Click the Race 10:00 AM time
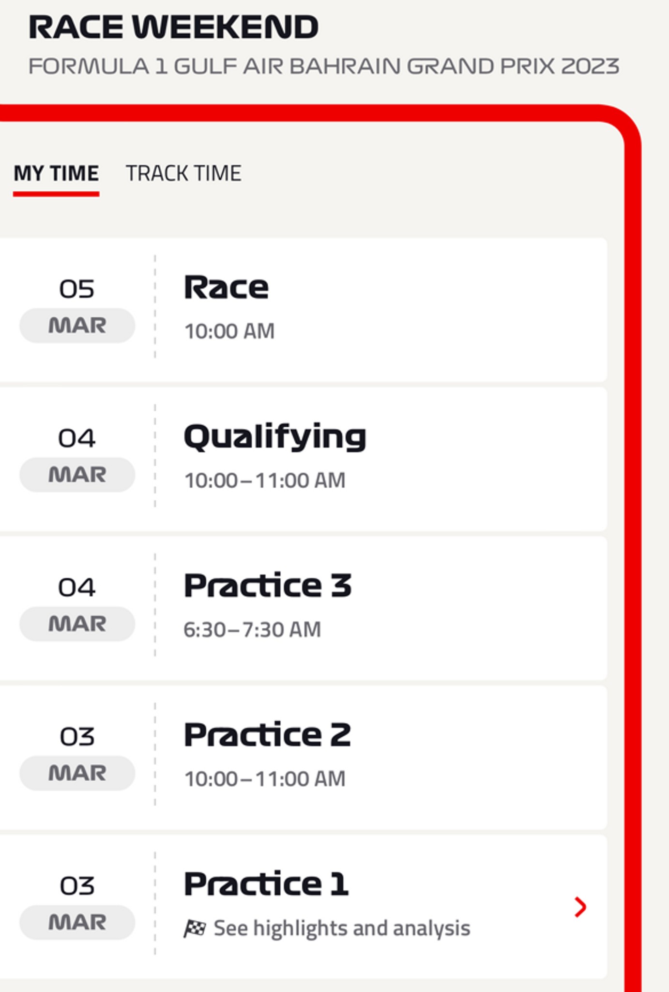 pos(229,331)
